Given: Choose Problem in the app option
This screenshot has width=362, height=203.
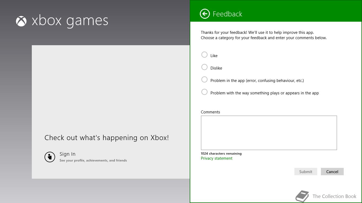Looking at the screenshot, I should pos(204,80).
